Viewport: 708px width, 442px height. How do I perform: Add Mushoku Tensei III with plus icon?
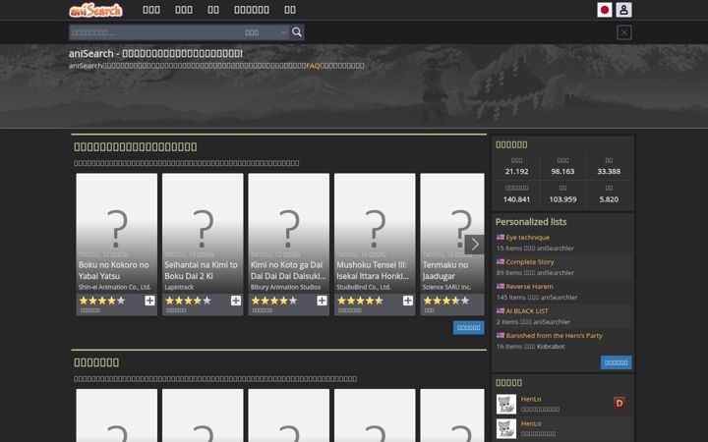[408, 301]
